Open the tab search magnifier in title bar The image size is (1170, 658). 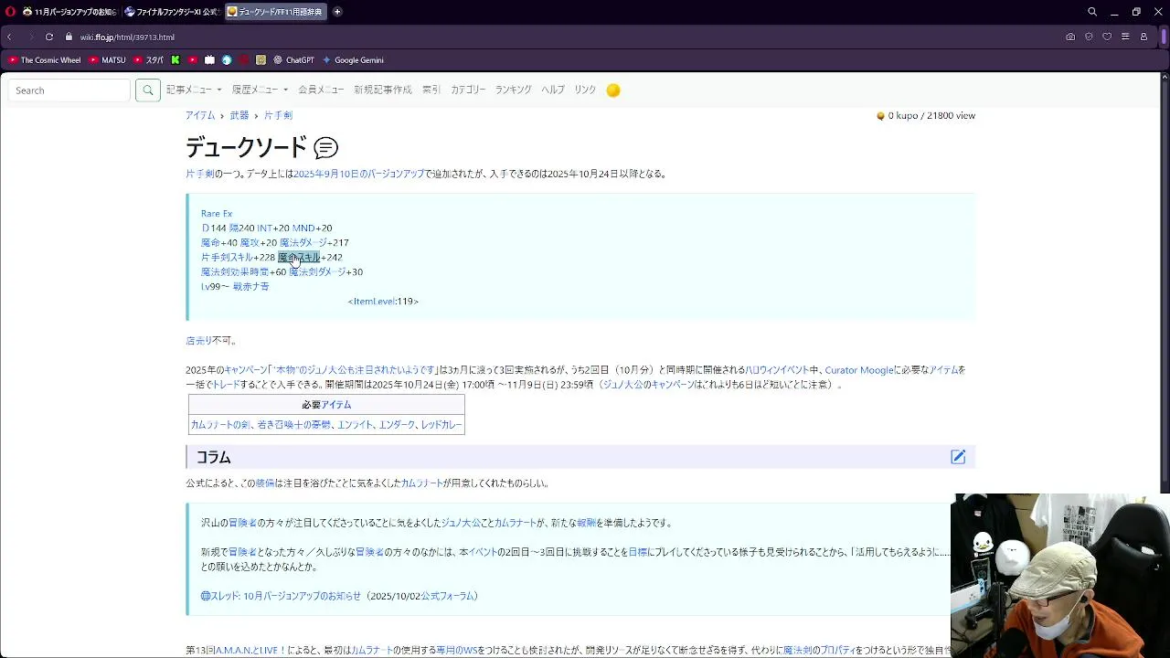(x=1092, y=12)
